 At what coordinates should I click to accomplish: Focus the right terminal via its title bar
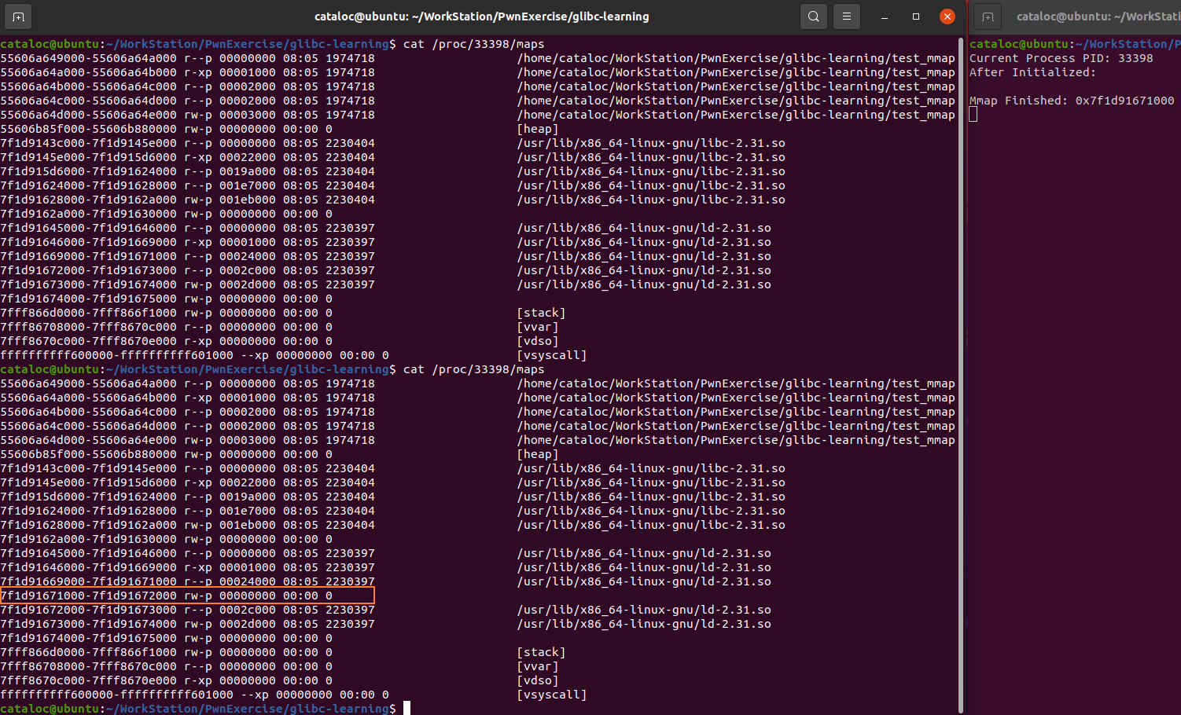(1097, 16)
